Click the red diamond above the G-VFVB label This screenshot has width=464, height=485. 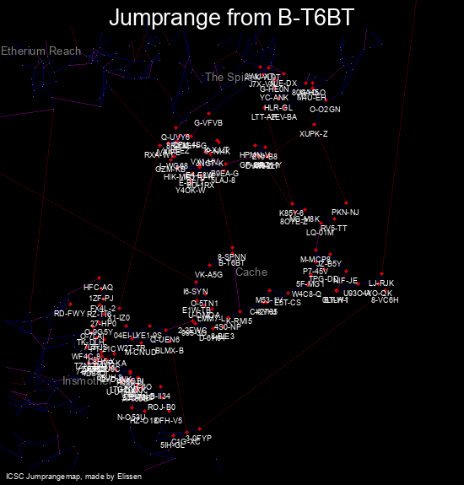[x=209, y=114]
